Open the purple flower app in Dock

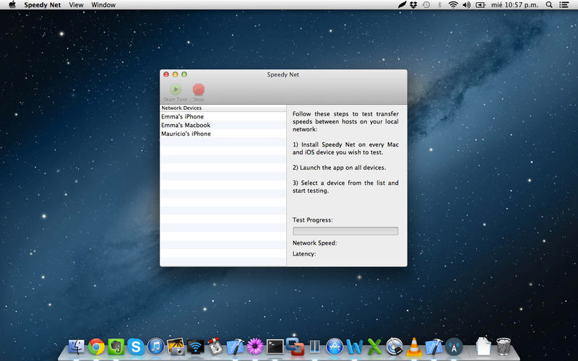[255, 347]
